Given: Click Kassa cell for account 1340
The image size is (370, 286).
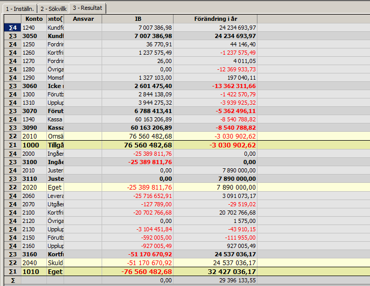Looking at the screenshot, I should tap(55, 119).
